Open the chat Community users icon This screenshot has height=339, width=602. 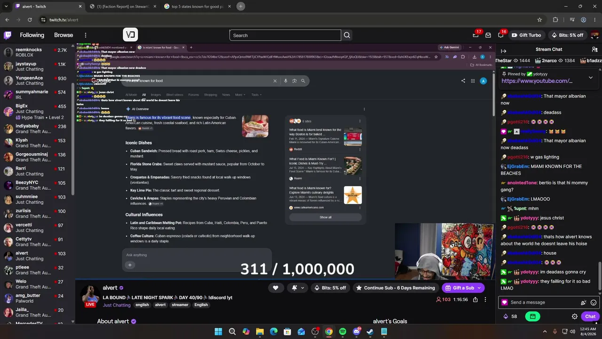click(595, 49)
